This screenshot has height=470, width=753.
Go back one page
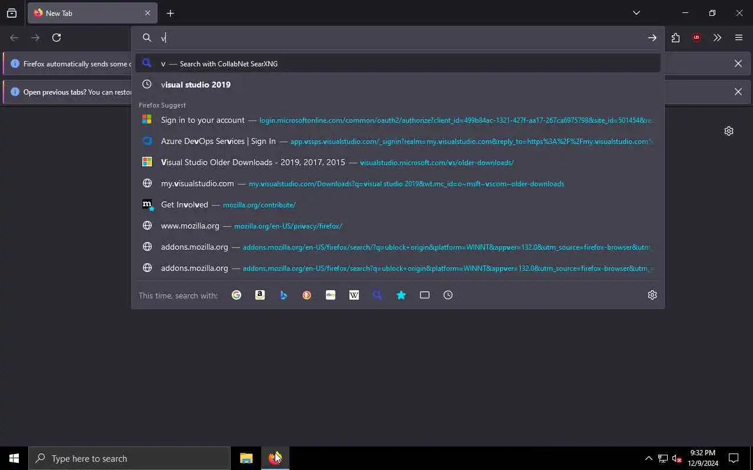[x=14, y=38]
